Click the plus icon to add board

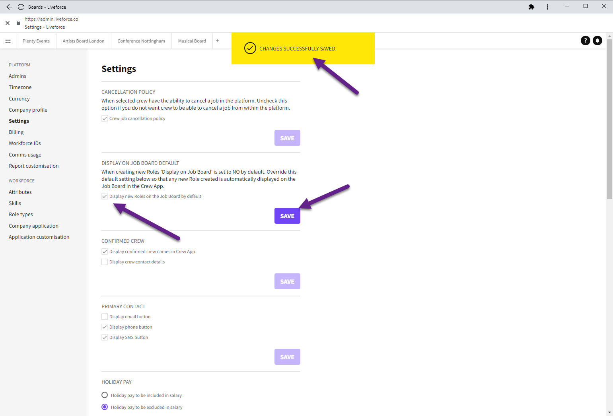[x=218, y=41]
